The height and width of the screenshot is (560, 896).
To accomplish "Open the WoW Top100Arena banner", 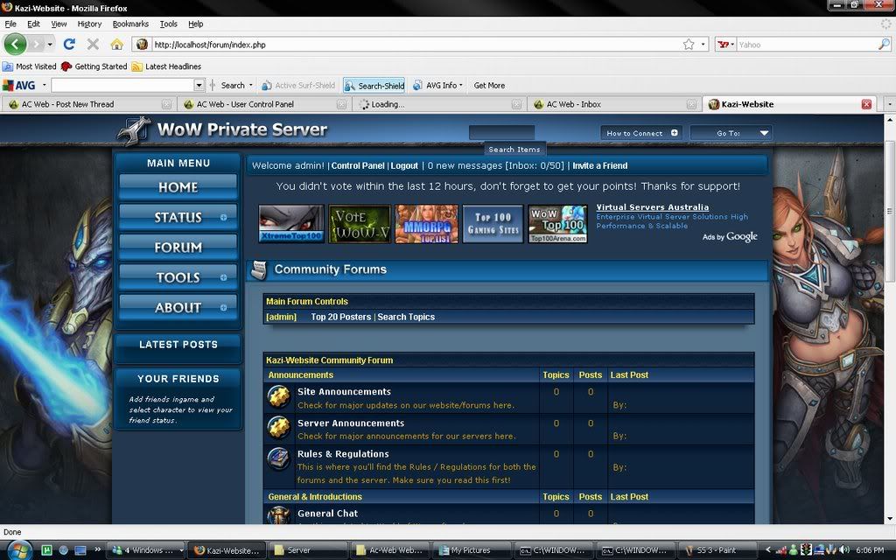I will coord(557,224).
